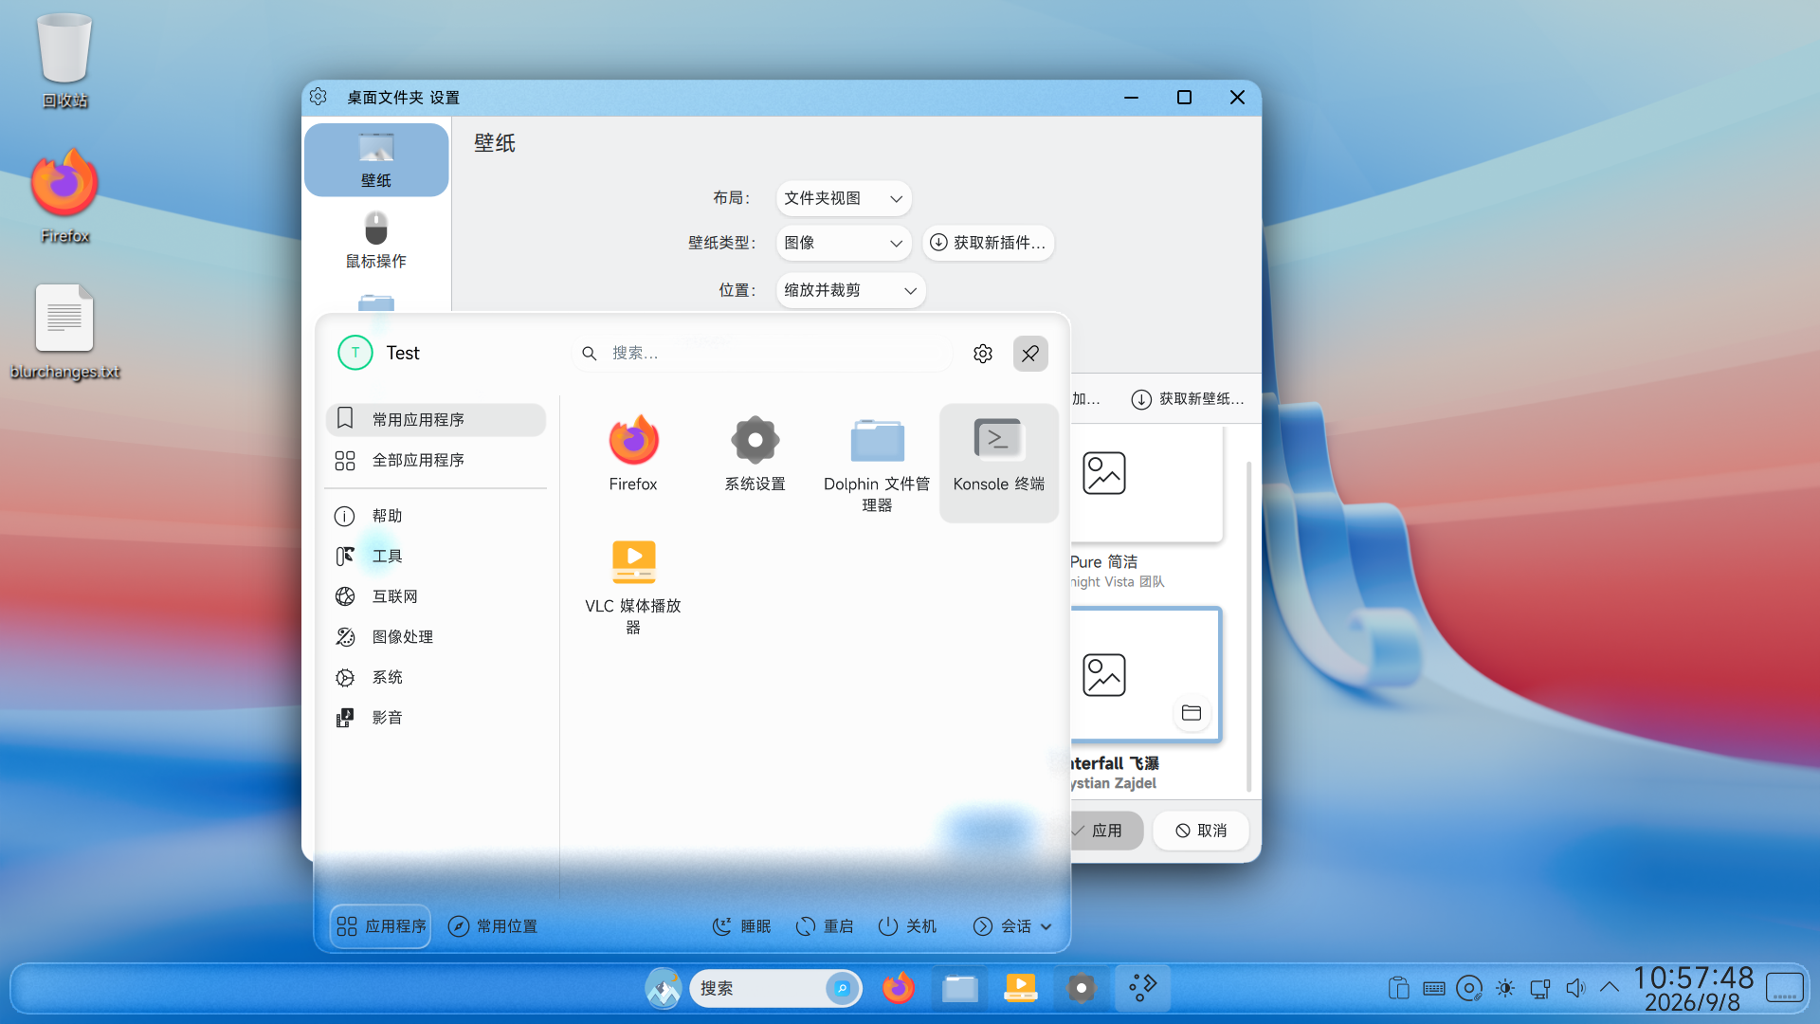
Task: Open the 系统 category
Action: click(436, 677)
